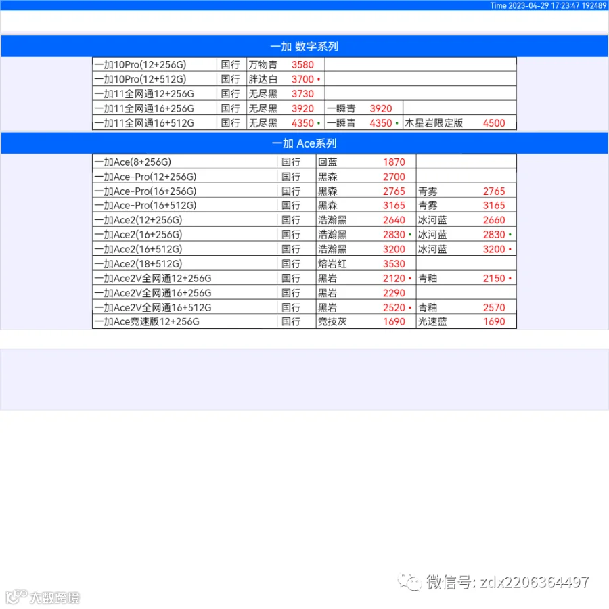Image resolution: width=609 pixels, height=609 pixels.
Task: Click the 浩瀚黑 price 3200
Action: tap(394, 249)
